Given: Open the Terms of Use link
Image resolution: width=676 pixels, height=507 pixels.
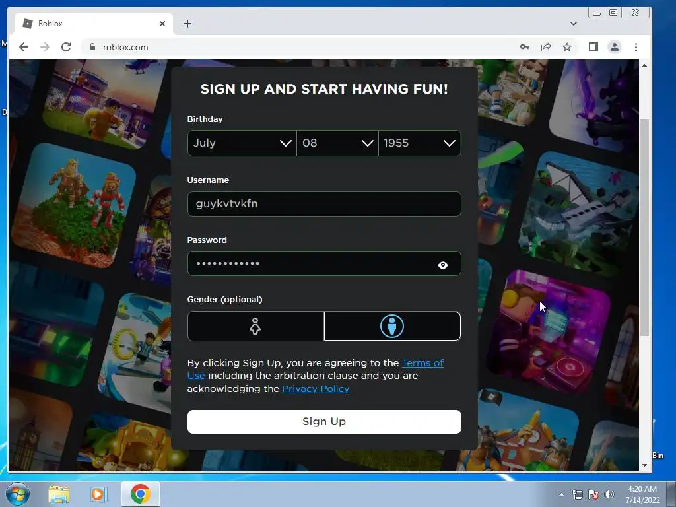Looking at the screenshot, I should 422,363.
